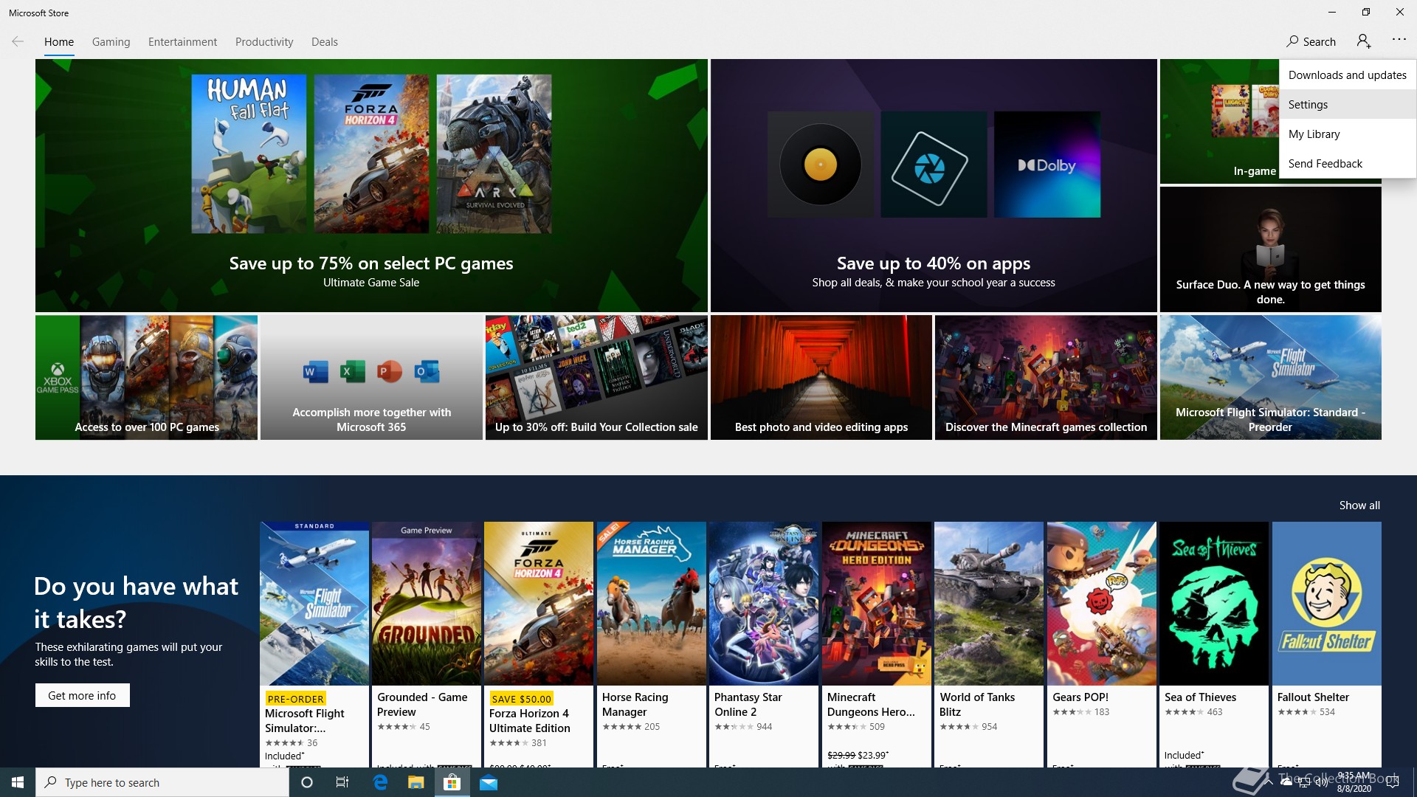Click Microsoft Store taskbar icon
1417x797 pixels.
tap(452, 782)
